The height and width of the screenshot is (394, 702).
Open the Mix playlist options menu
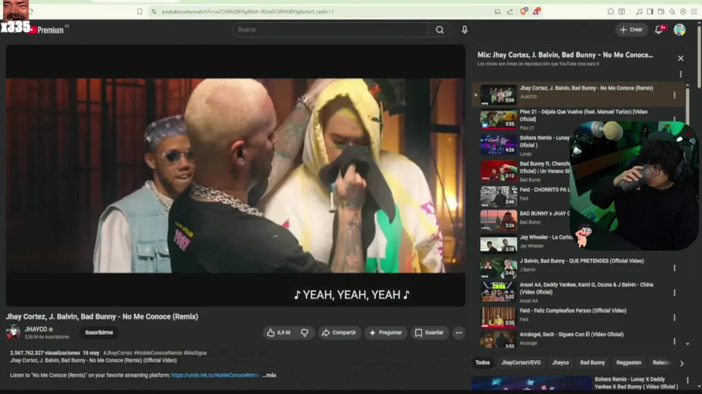(681, 74)
